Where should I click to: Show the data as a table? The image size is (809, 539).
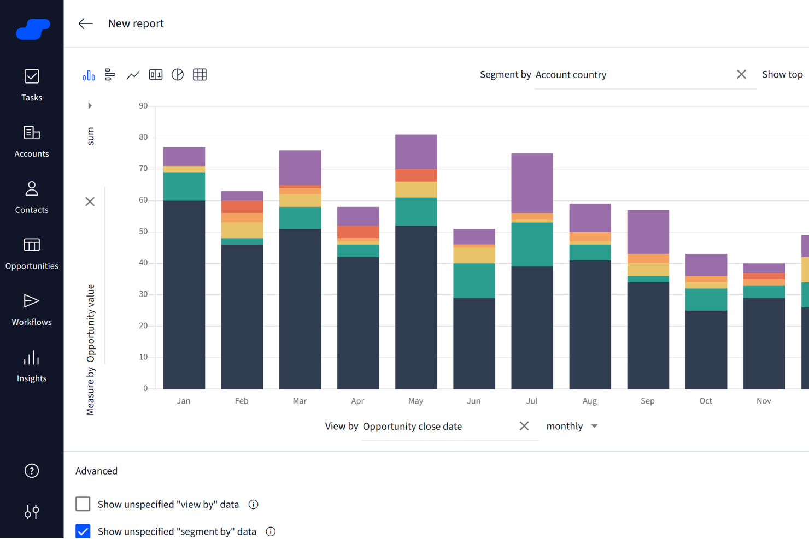point(200,74)
